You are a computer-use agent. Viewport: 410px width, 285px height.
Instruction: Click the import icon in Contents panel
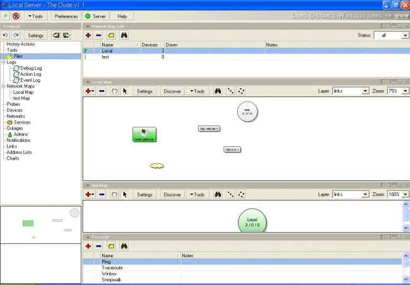coord(56,35)
